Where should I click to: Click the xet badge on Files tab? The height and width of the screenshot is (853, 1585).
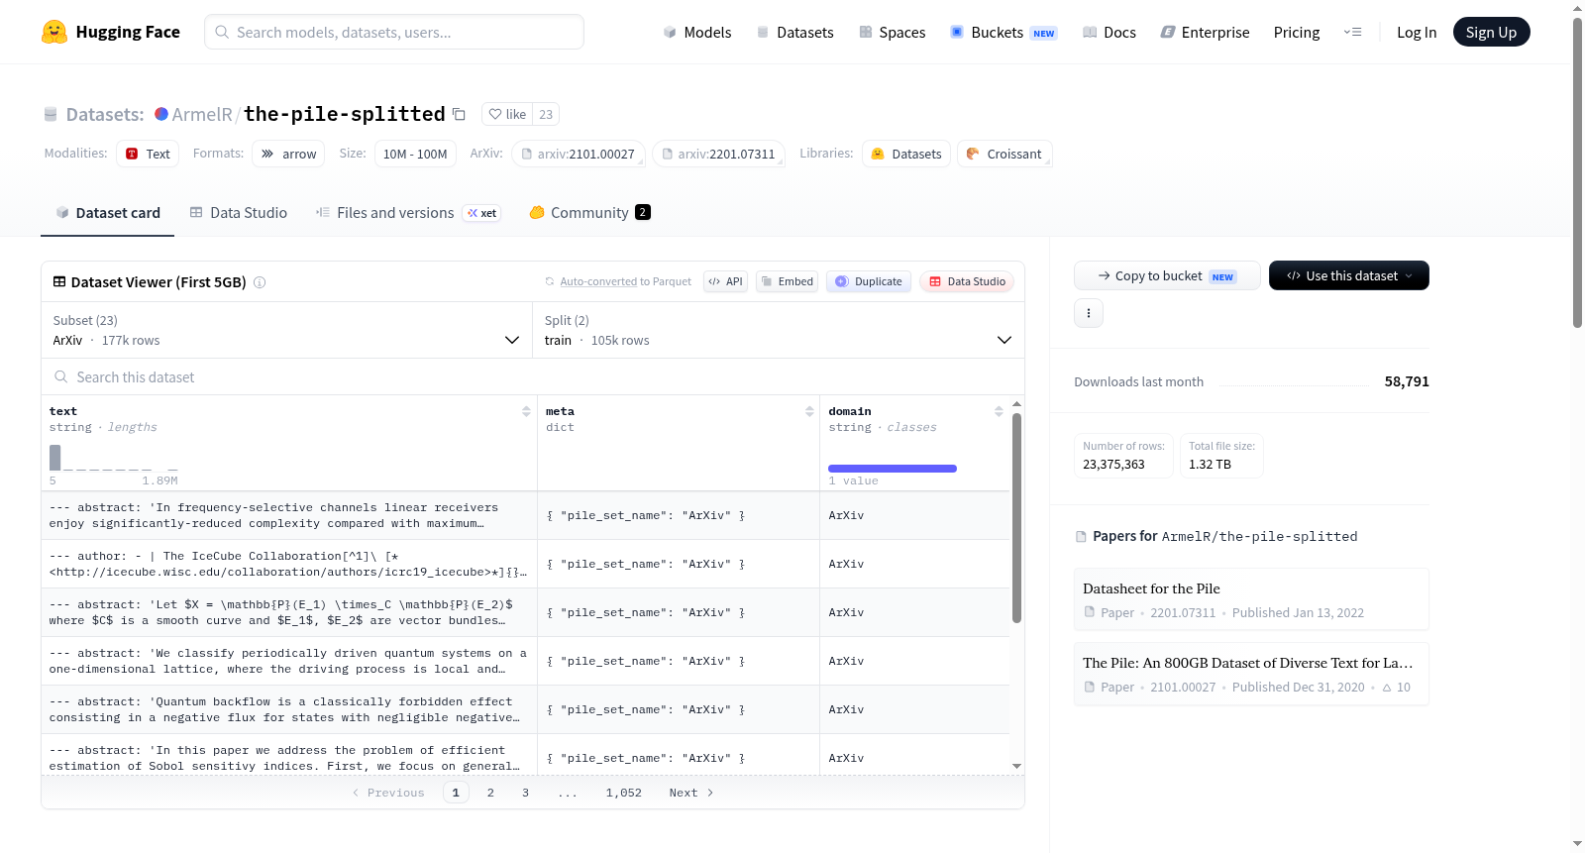pos(482,213)
